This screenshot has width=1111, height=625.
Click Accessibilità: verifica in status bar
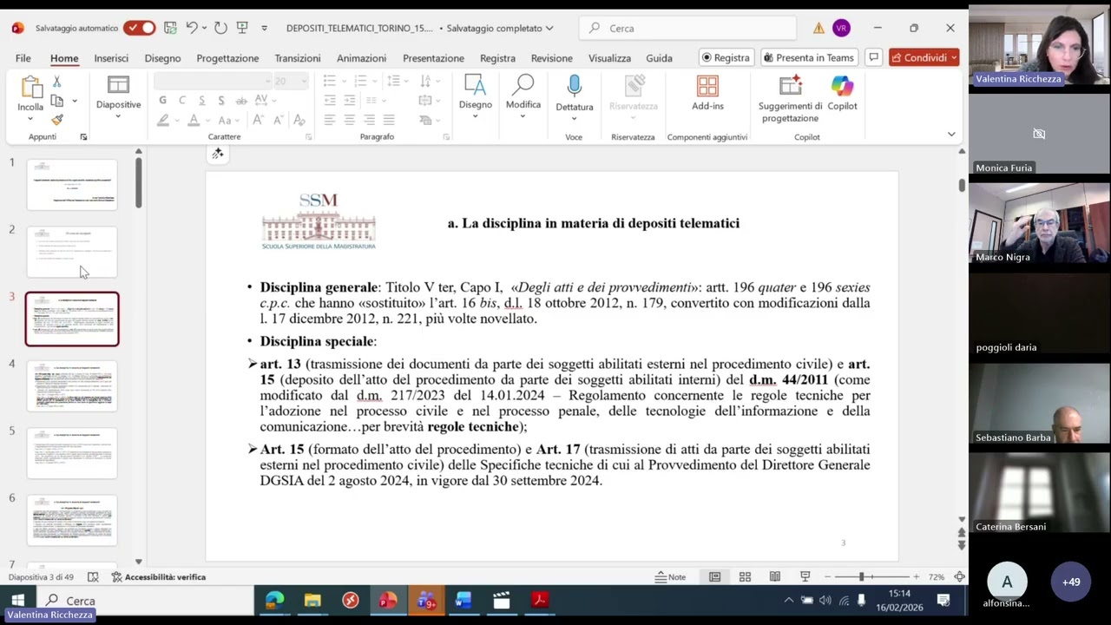[x=158, y=577]
